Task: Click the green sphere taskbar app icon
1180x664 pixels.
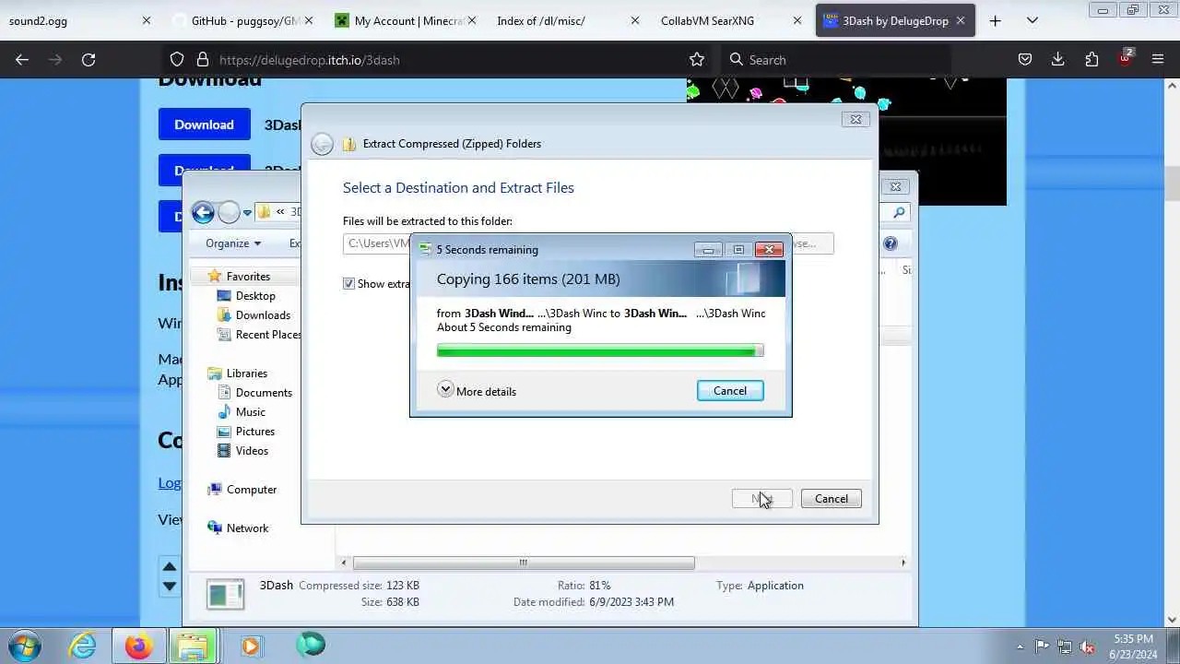Action: [x=311, y=645]
